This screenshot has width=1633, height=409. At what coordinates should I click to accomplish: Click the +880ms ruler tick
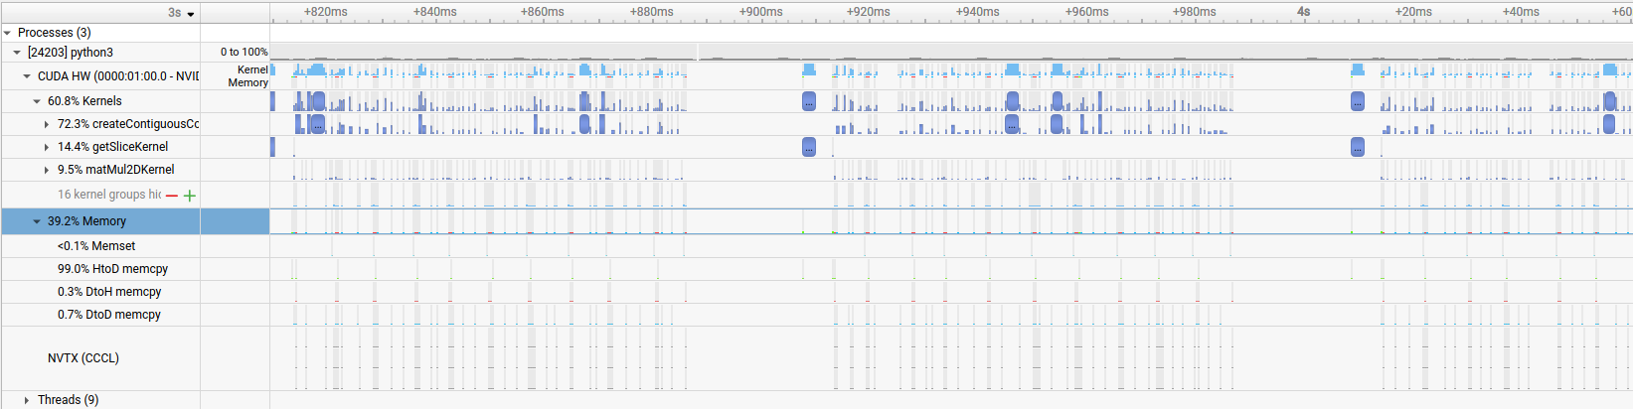(651, 12)
